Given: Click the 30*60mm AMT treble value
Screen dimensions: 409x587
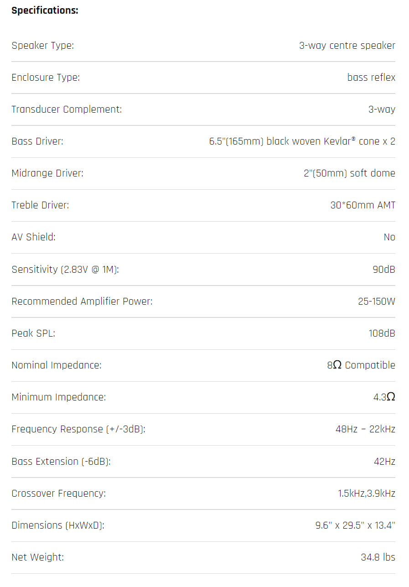Looking at the screenshot, I should [x=362, y=205].
